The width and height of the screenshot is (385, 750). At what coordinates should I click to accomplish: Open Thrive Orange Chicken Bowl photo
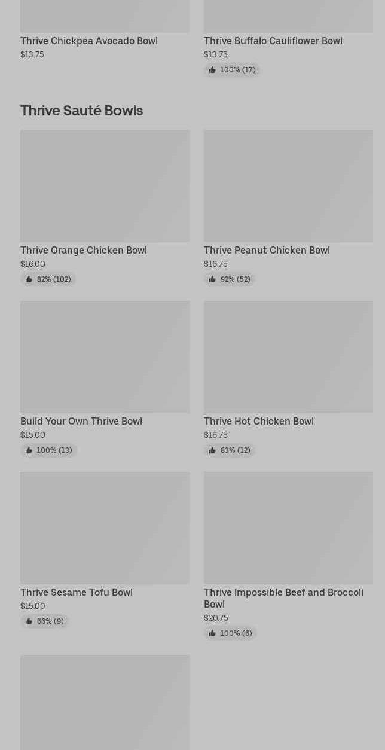(x=105, y=186)
